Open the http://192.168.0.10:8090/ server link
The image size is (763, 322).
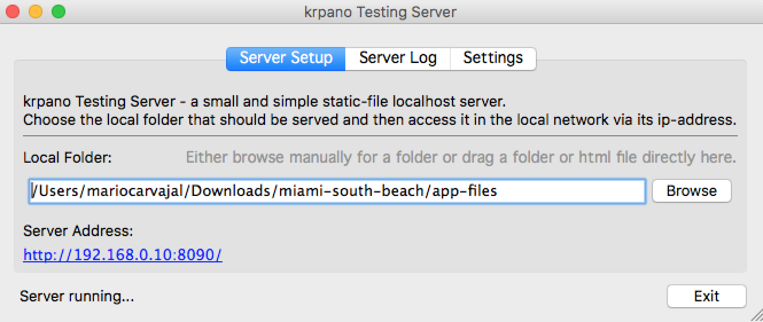123,255
